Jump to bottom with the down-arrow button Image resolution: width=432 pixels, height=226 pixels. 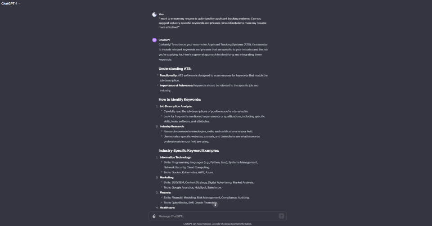(215, 204)
